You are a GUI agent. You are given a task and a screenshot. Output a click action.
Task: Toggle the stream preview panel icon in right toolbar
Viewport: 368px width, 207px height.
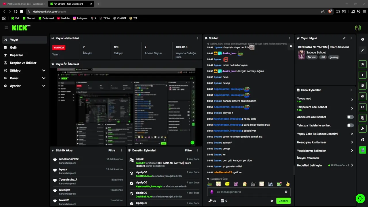[x=363, y=64]
